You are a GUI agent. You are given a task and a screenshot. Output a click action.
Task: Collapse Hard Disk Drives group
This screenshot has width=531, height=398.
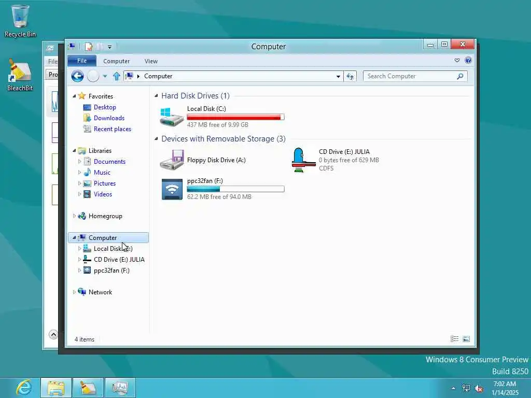click(x=156, y=96)
